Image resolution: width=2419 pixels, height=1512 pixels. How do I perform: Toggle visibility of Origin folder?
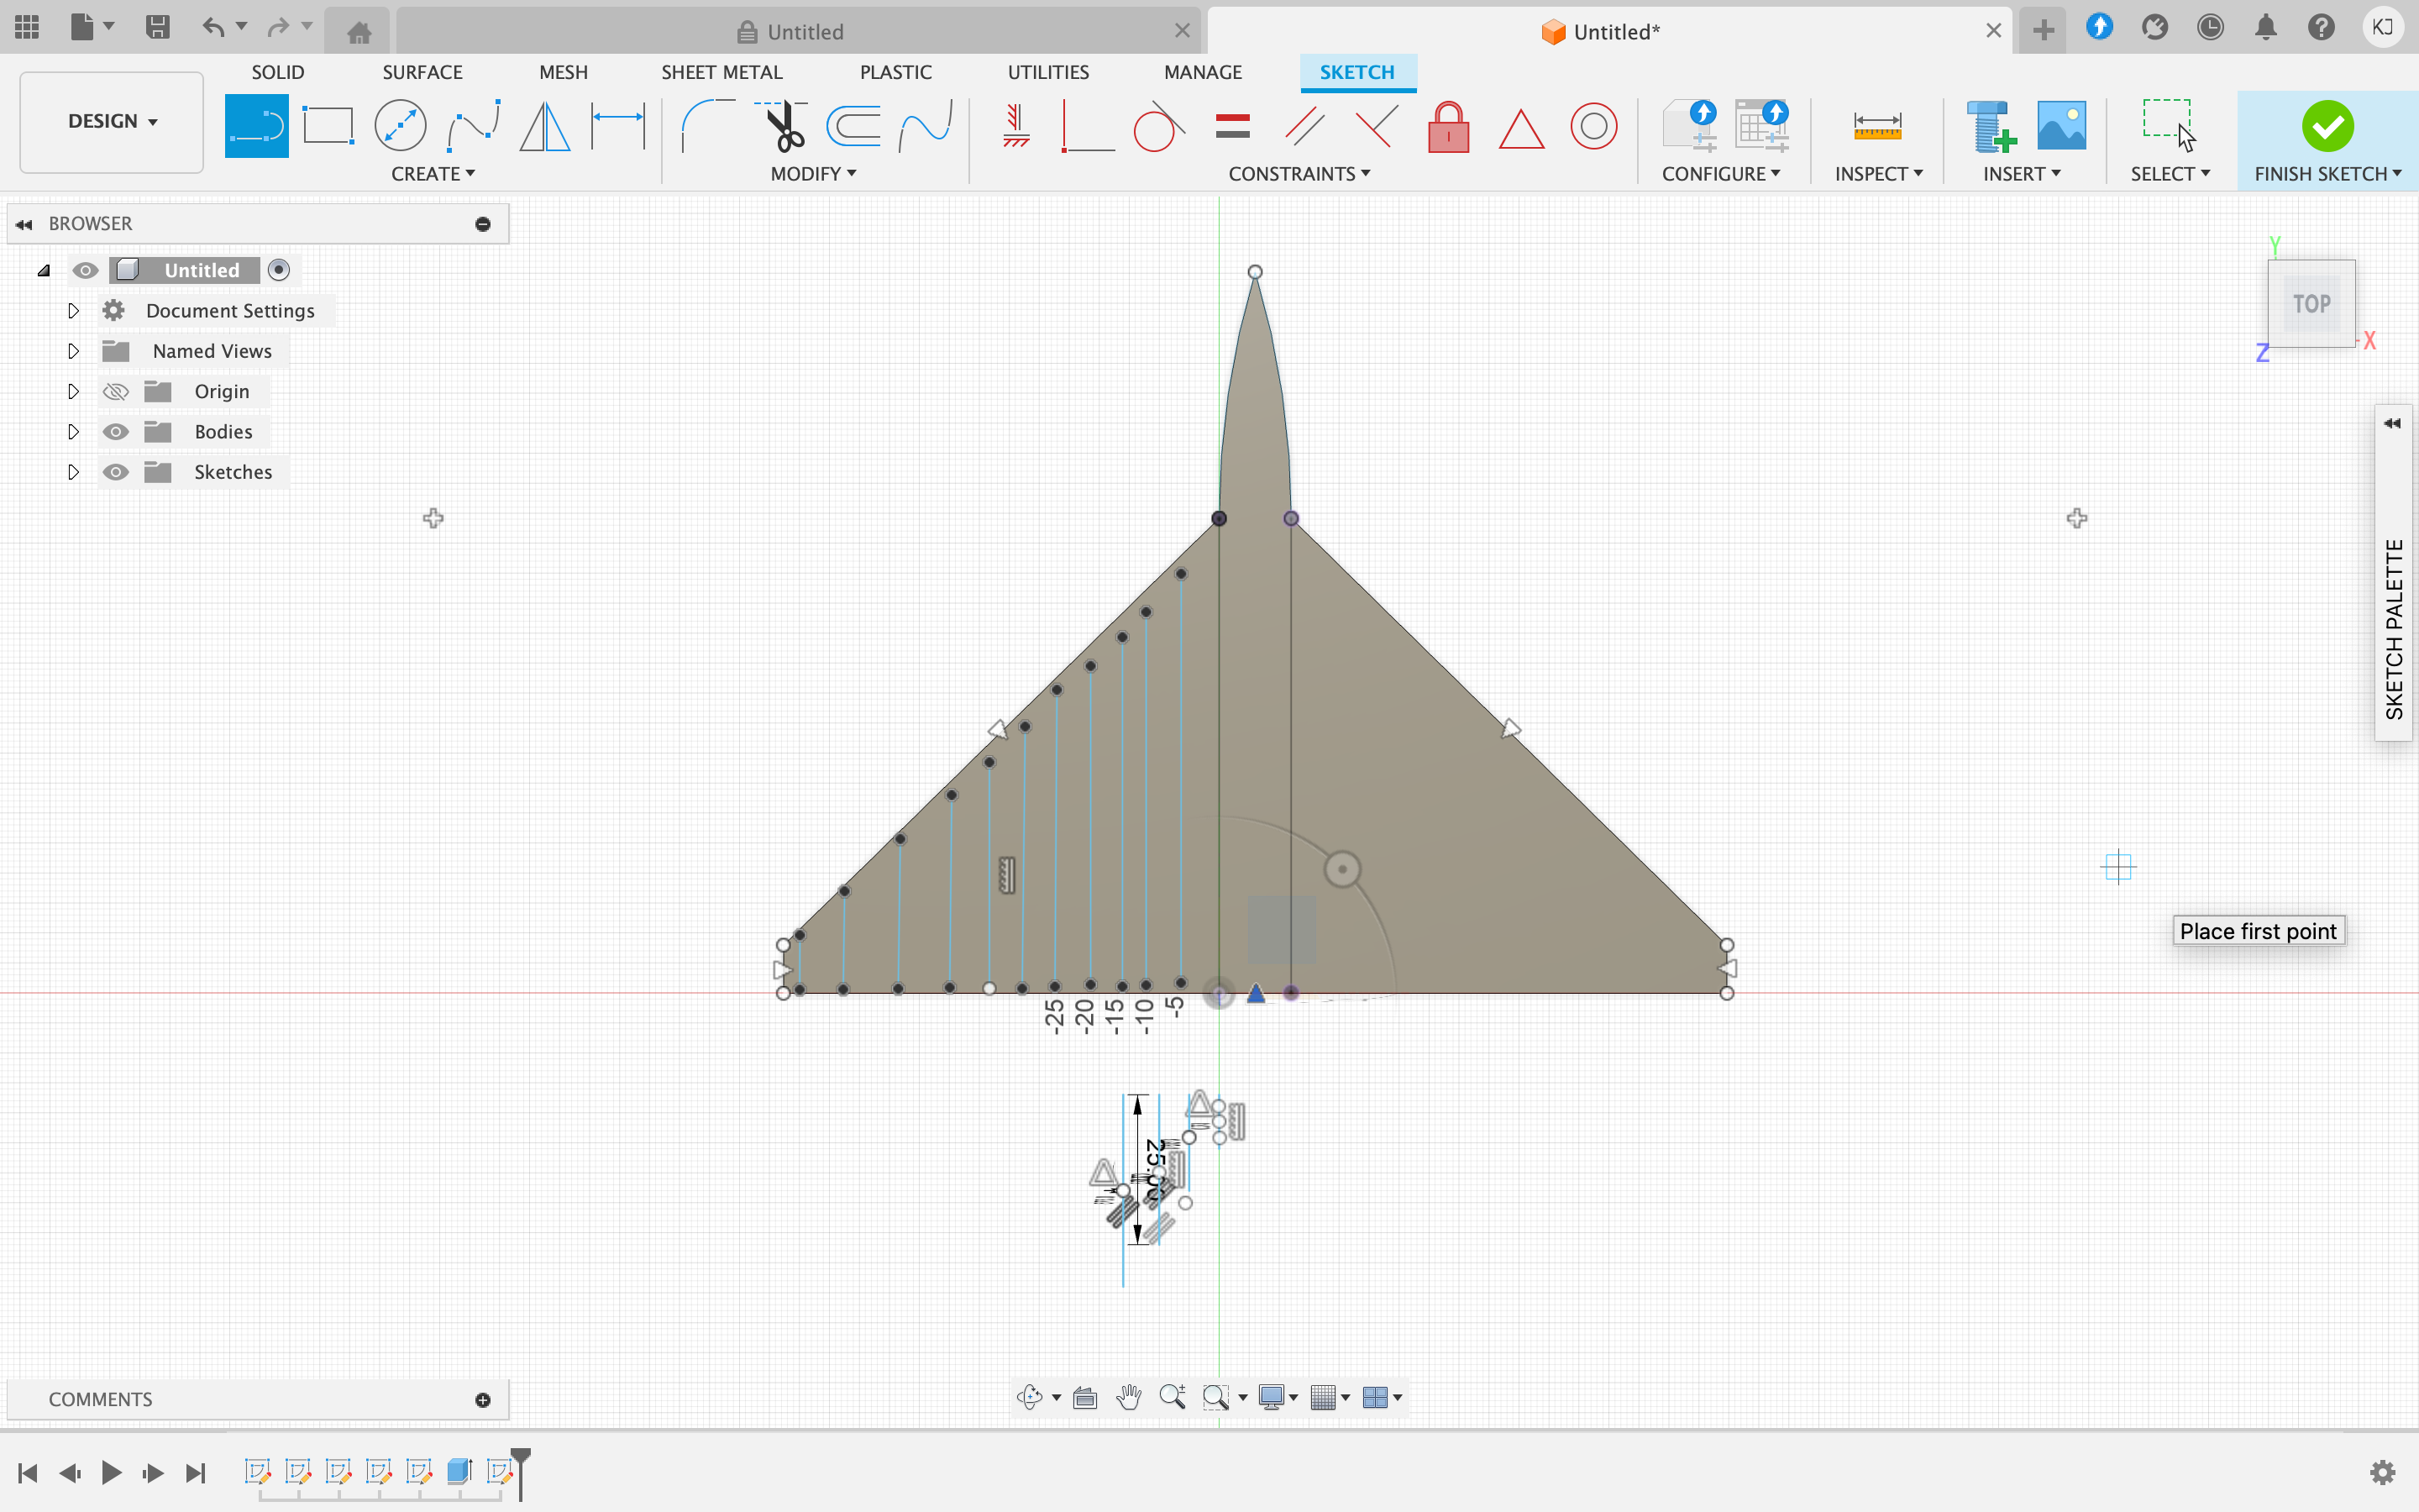point(116,391)
